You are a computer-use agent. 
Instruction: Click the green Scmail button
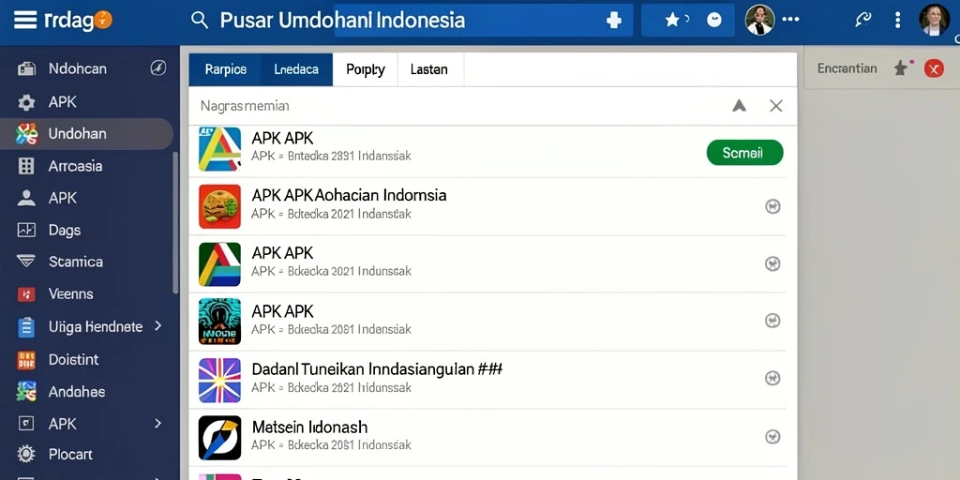(x=744, y=153)
